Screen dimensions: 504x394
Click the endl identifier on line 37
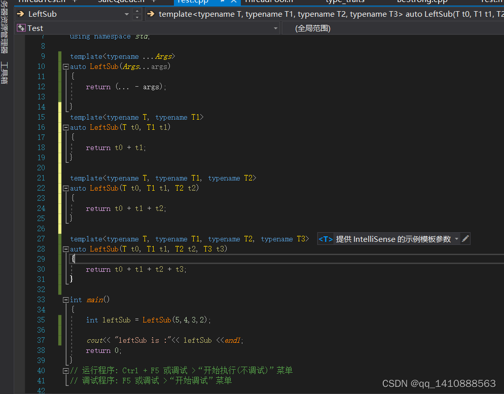(x=233, y=340)
